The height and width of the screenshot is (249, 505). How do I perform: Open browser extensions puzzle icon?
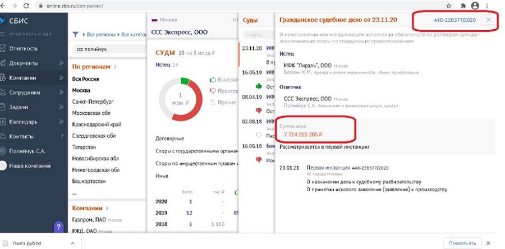(463, 6)
